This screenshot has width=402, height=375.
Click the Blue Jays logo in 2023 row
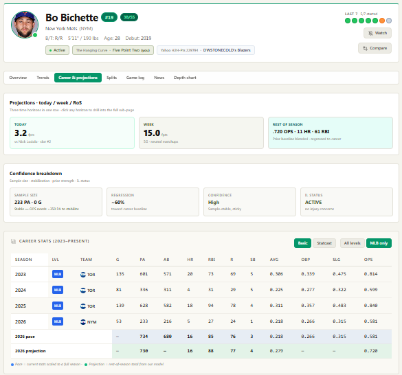click(83, 275)
